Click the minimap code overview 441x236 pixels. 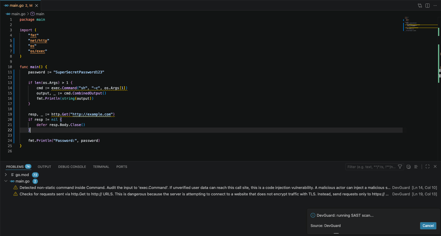420,25
